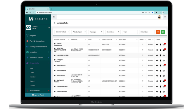The image size is (193, 109).
Task: View details of SKALTRO - DIMOSTRAZIONE SRL
Action: [157, 50]
